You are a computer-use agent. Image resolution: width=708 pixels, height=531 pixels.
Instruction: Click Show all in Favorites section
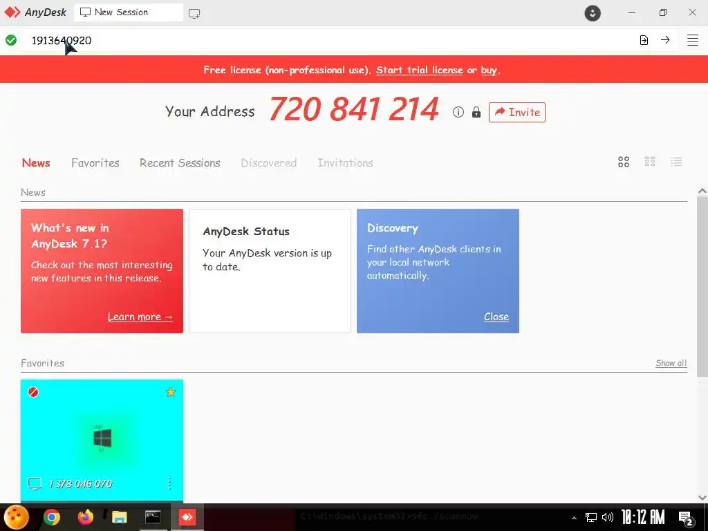[x=671, y=363]
